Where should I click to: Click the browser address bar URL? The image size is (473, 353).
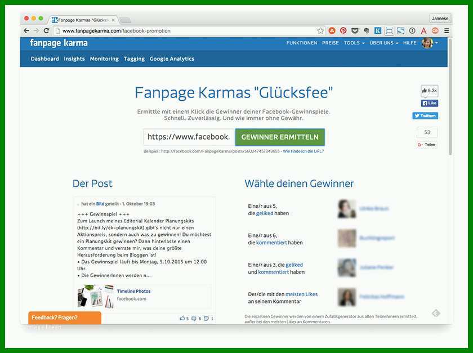117,31
